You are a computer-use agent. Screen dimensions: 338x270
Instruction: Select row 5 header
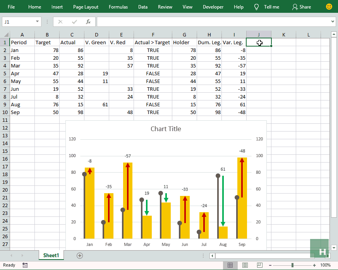pos(5,73)
